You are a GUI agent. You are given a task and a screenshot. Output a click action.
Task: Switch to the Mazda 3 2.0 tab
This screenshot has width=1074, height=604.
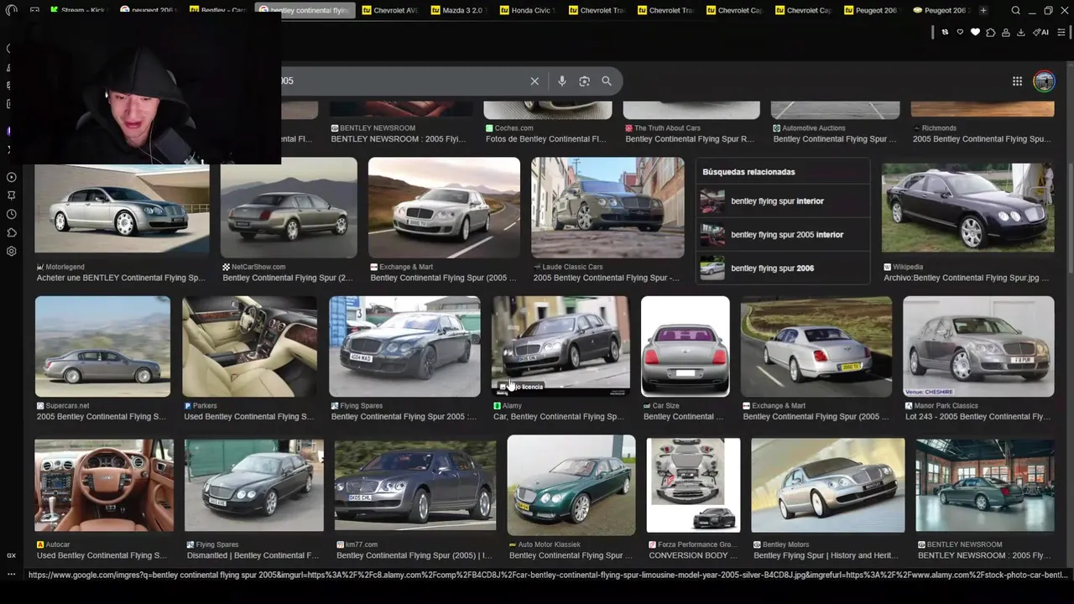coord(459,10)
